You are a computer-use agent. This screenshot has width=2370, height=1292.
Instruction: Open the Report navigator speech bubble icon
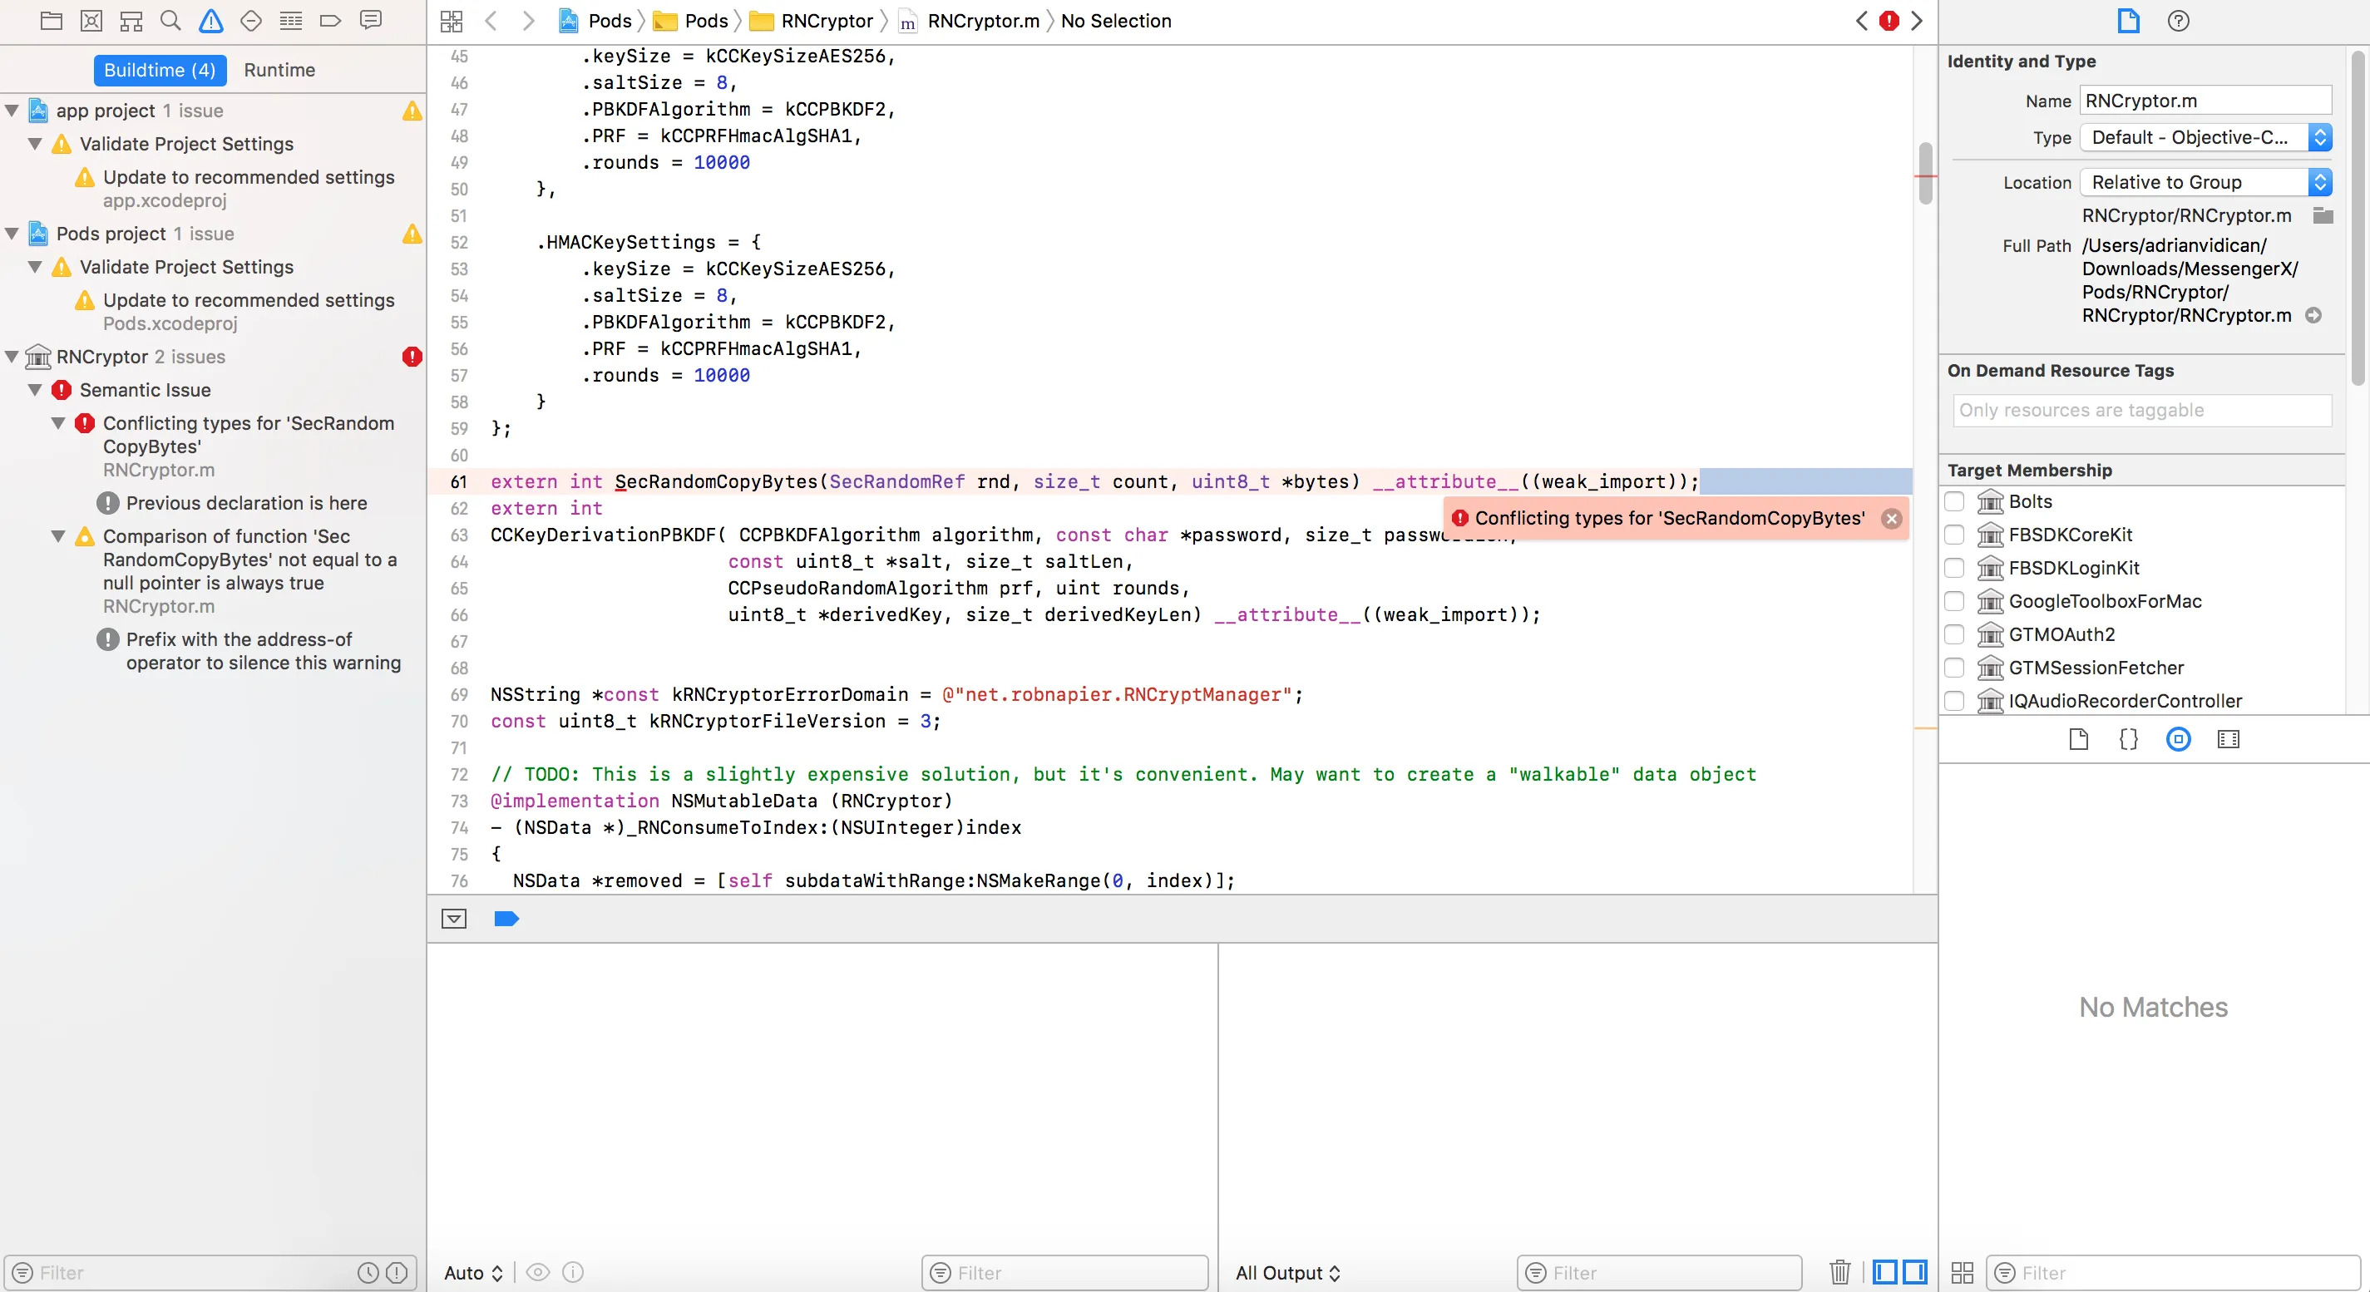pyautogui.click(x=371, y=20)
